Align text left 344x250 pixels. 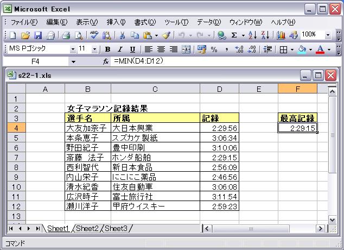(149, 49)
